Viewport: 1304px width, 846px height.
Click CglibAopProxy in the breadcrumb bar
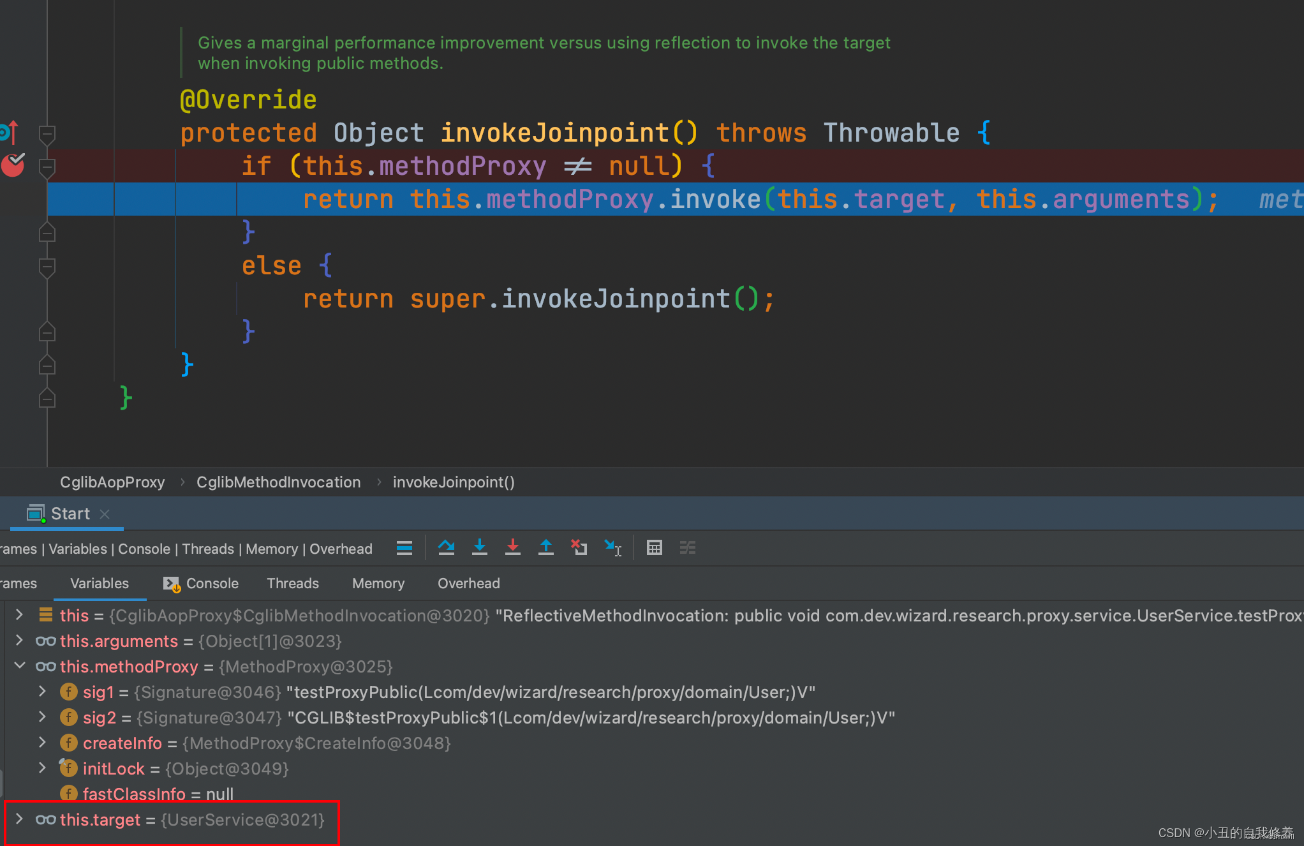coord(112,482)
